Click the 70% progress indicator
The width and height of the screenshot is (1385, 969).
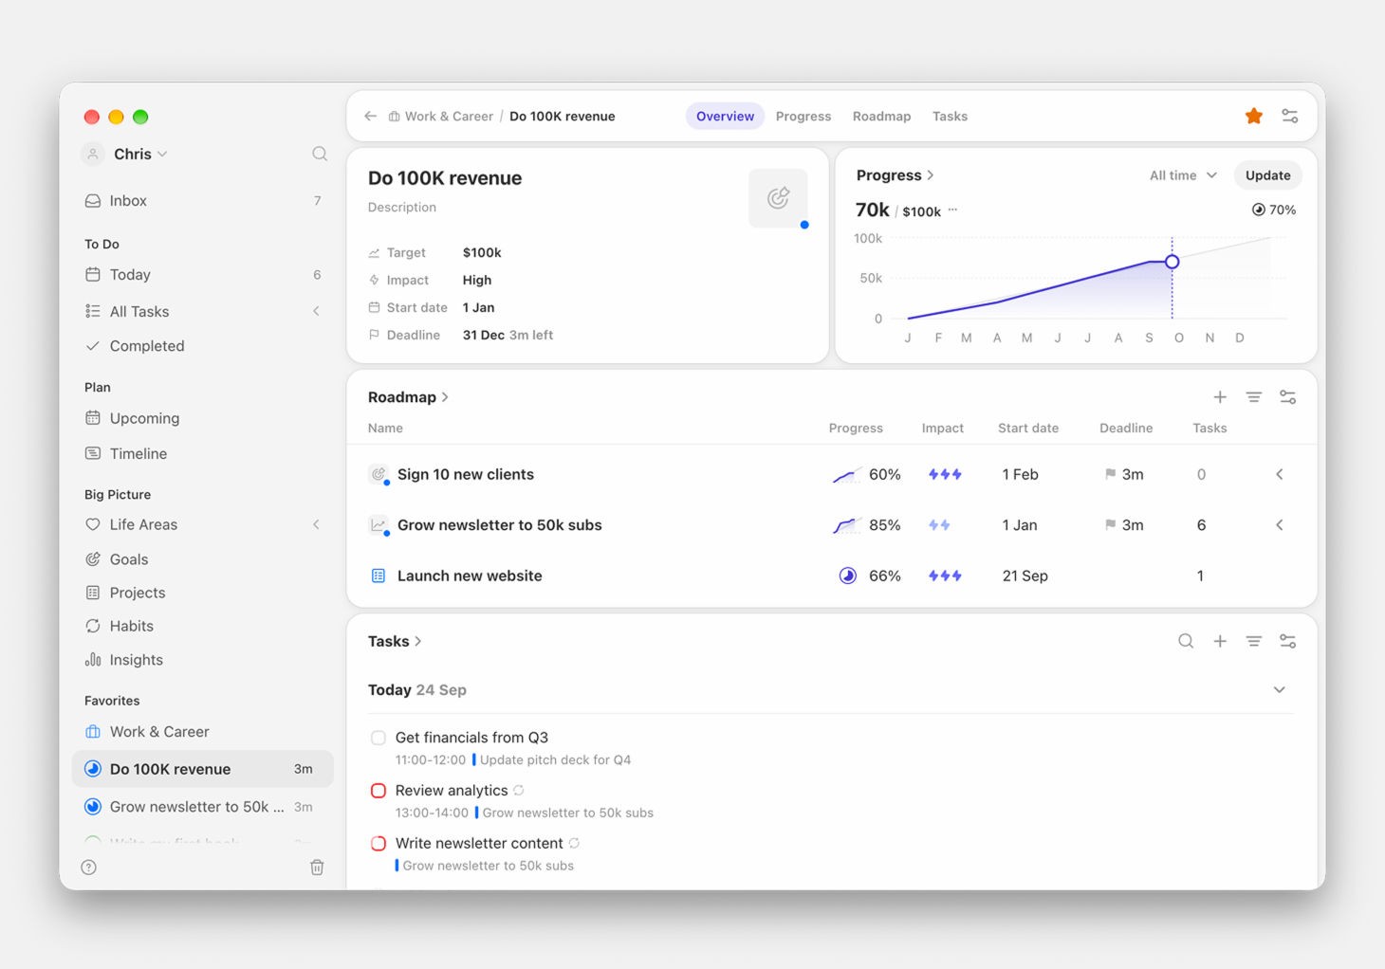click(1273, 210)
